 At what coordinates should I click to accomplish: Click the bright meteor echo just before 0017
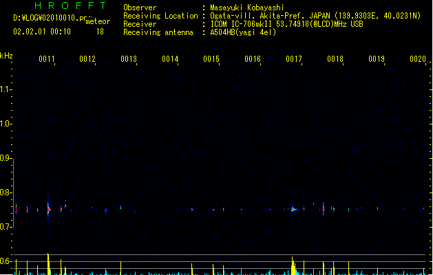tap(293, 210)
